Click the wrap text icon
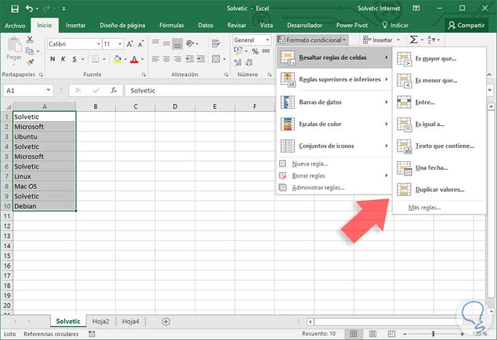 [x=216, y=44]
